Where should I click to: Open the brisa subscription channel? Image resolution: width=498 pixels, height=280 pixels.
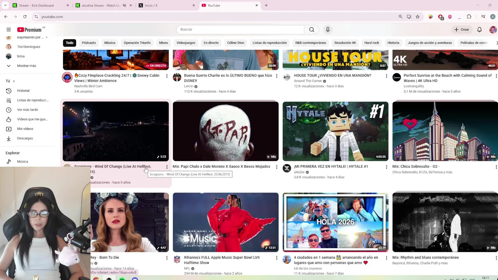pos(21,56)
